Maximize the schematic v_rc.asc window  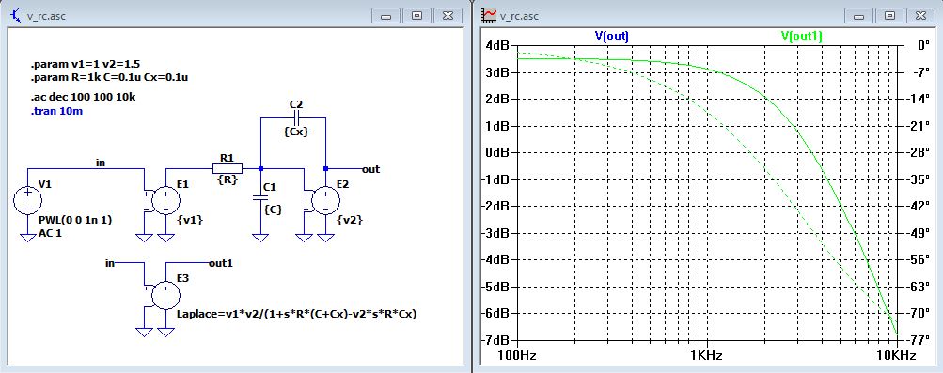416,16
